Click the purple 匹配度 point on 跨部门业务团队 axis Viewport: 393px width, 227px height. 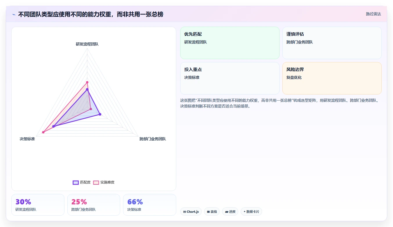(100, 114)
